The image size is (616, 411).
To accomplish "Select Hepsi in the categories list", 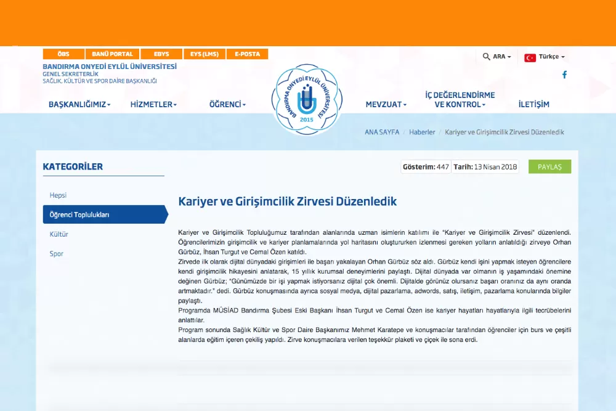I will coord(58,195).
